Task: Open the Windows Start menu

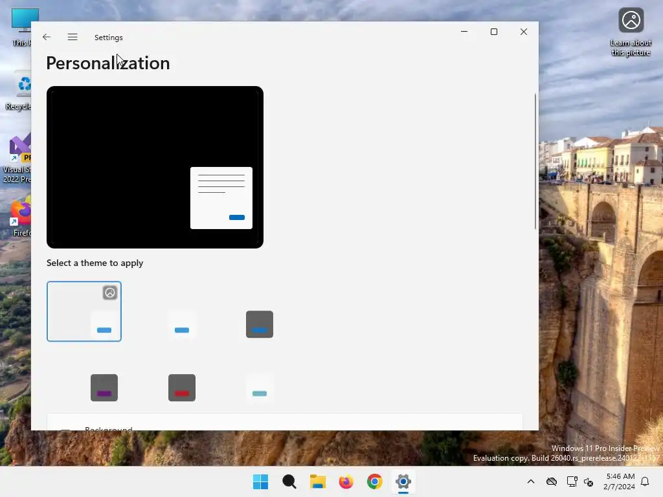Action: click(x=260, y=481)
